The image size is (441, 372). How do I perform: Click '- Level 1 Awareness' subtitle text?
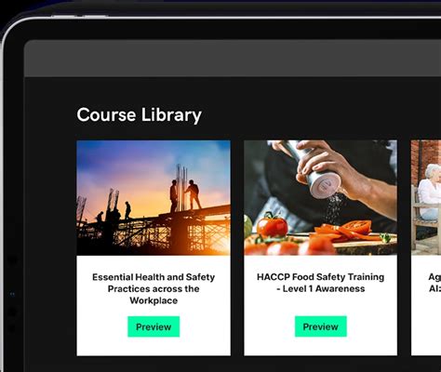[321, 288]
